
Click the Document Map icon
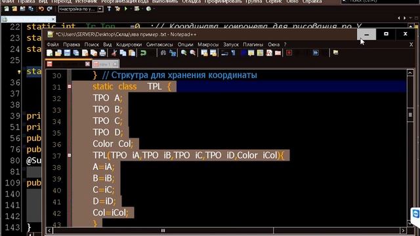point(260,53)
